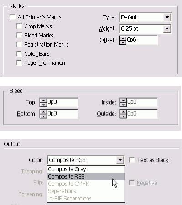Image resolution: width=182 pixels, height=205 pixels.
Task: Decrease the Offset value with down arrow
Action: [x=123, y=42]
